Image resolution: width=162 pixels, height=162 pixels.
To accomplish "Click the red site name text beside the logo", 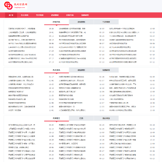I will [20, 4].
